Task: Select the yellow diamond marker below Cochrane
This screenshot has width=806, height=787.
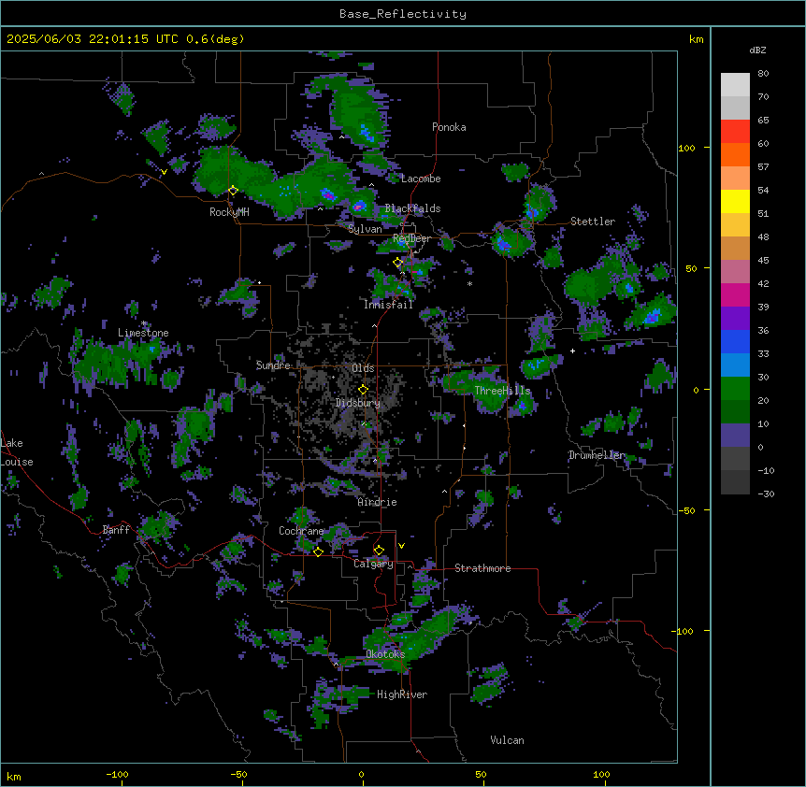Action: (x=318, y=551)
